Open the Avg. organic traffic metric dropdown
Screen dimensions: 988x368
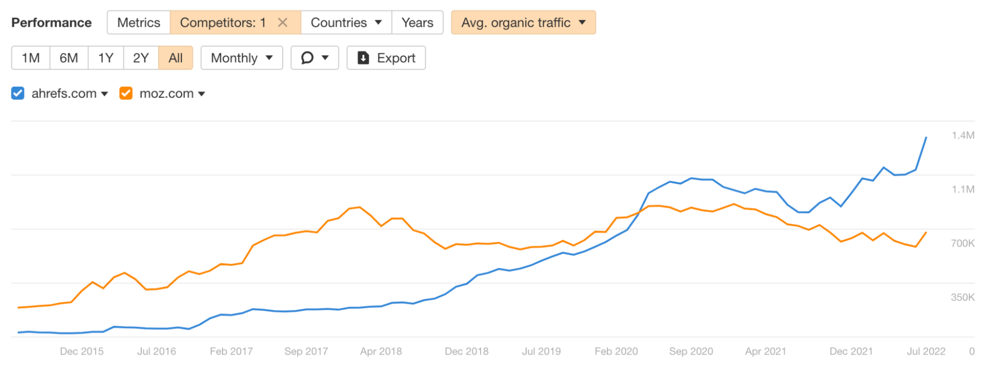(x=522, y=22)
